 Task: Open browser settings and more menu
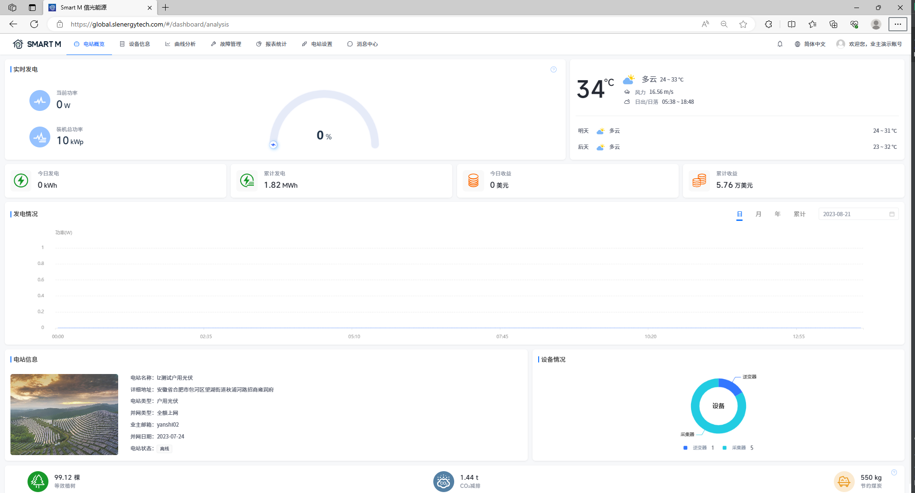pos(897,24)
